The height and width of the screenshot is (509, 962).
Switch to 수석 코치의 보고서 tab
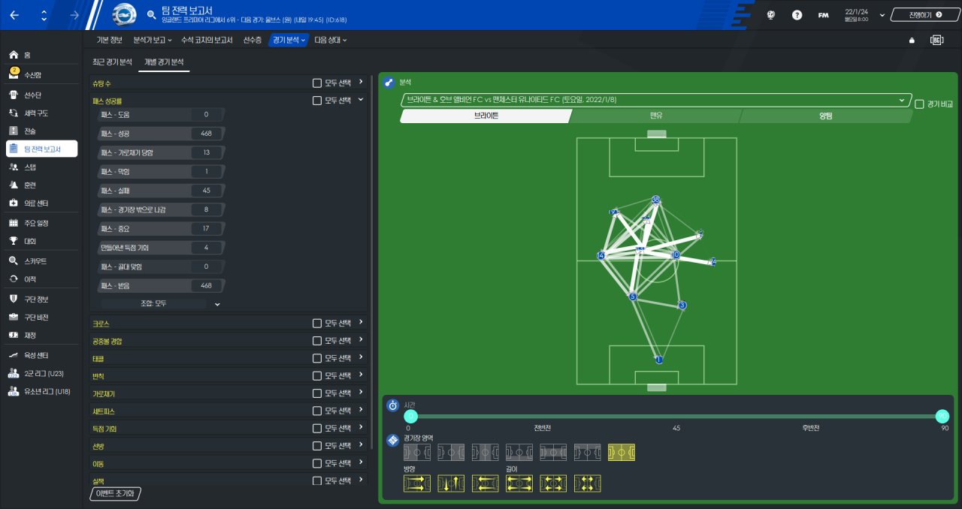tap(207, 40)
